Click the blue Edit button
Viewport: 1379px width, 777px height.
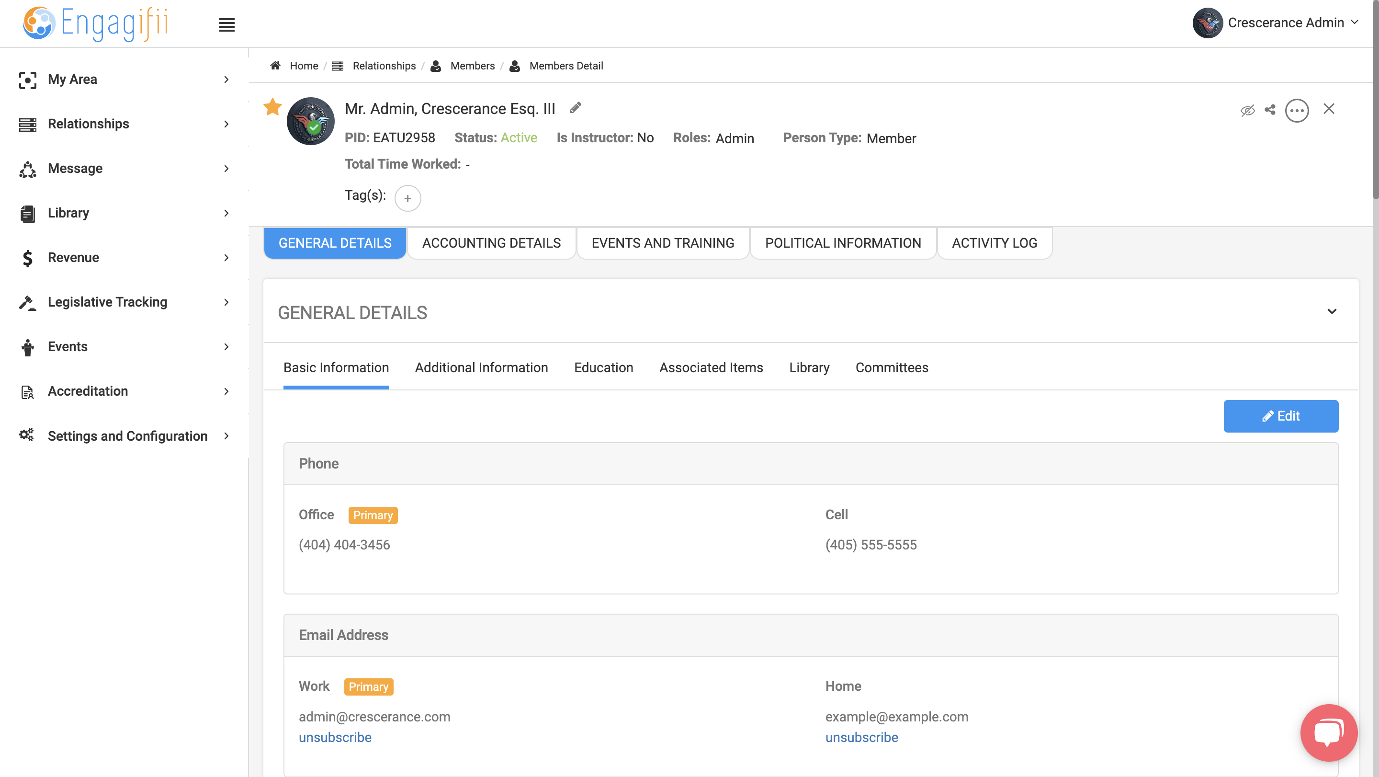(1280, 416)
